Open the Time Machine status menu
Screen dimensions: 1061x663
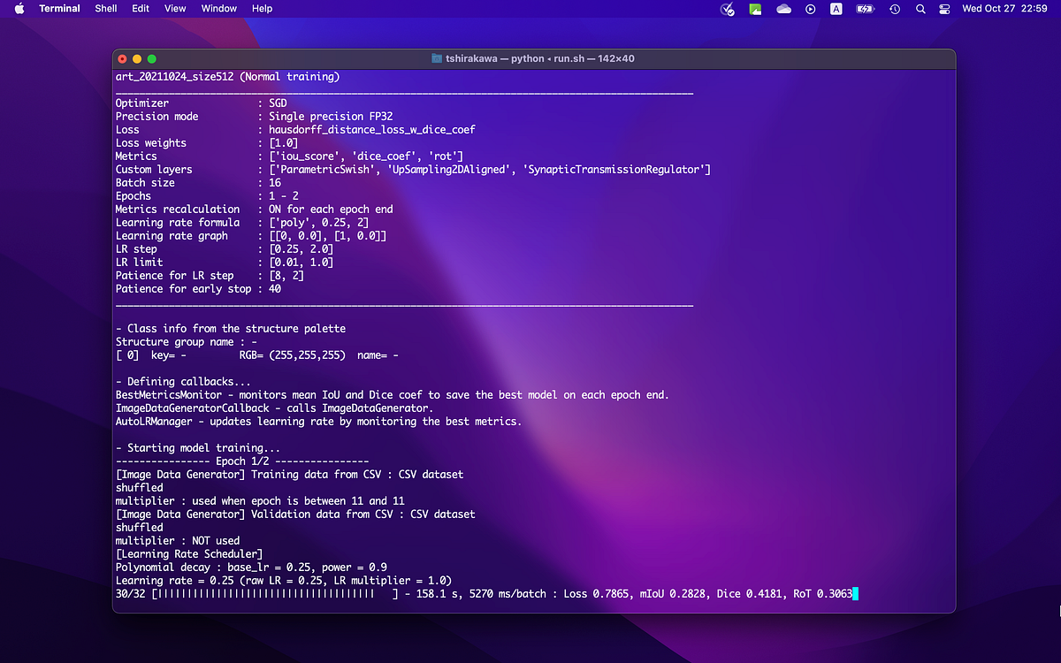894,9
